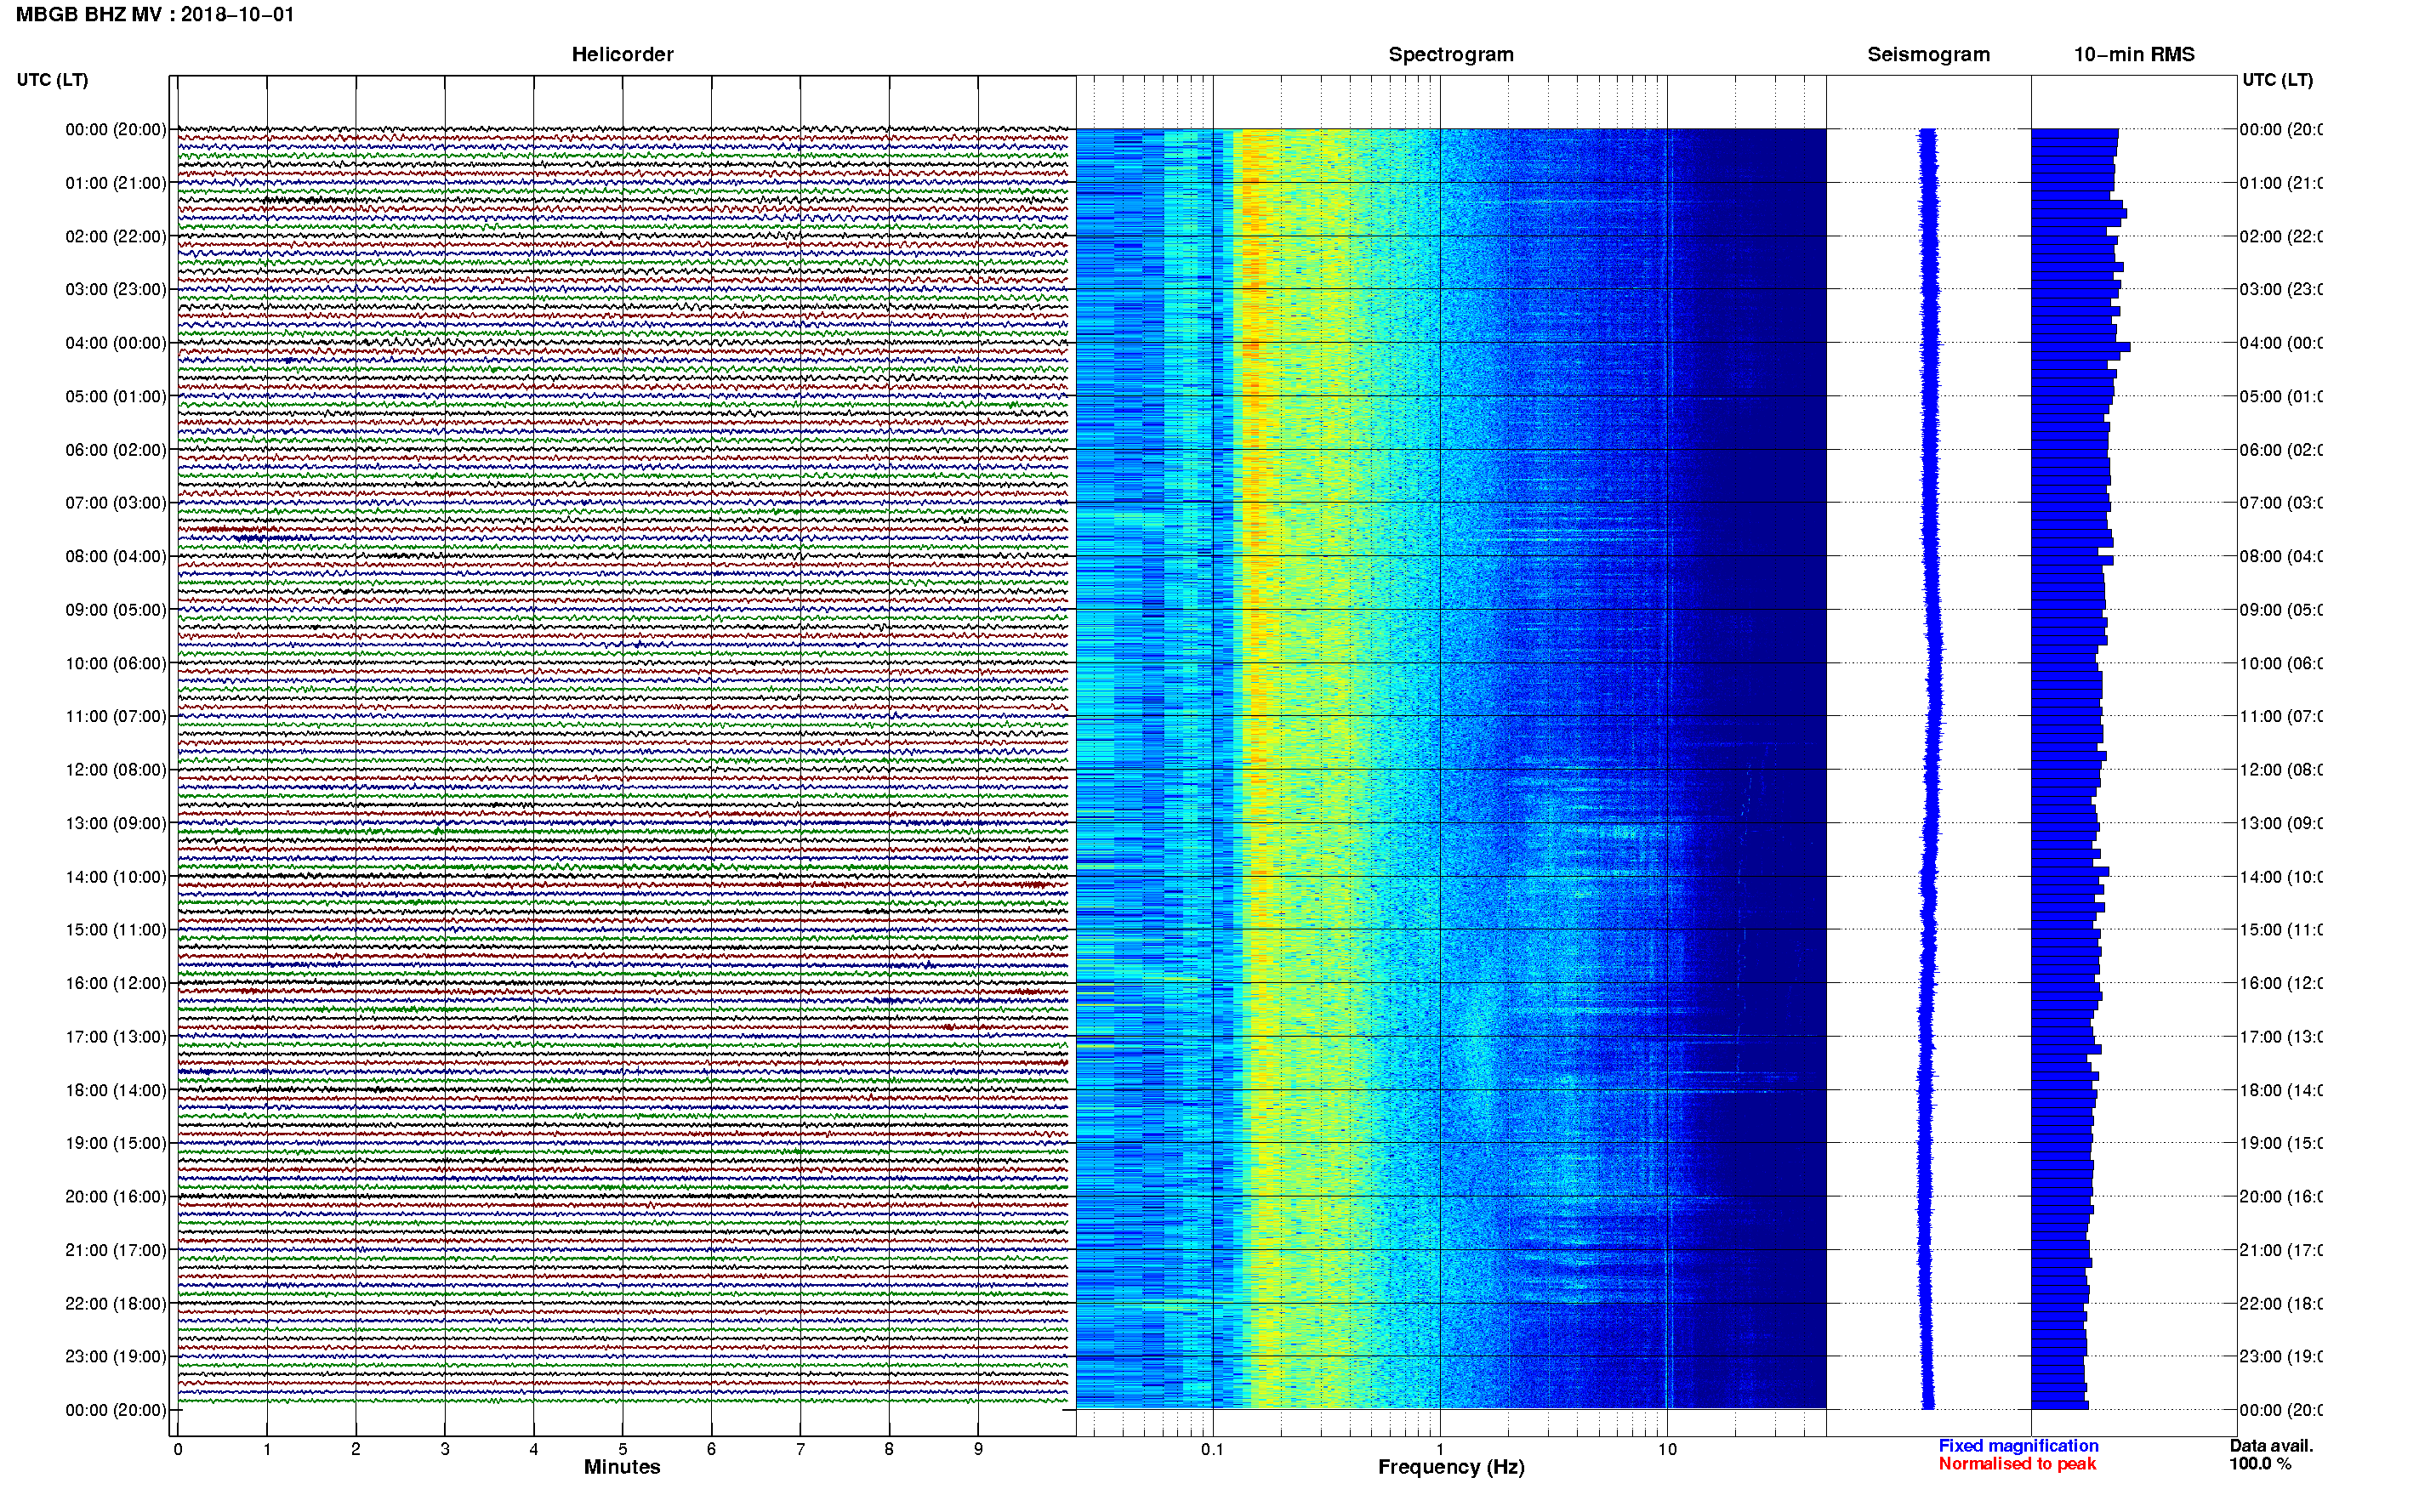Click the left time label '17:00 (13:00)'
The image size is (2419, 1512).
tap(116, 1036)
